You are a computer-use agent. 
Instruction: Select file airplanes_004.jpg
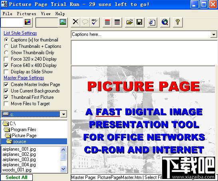tap(19, 165)
